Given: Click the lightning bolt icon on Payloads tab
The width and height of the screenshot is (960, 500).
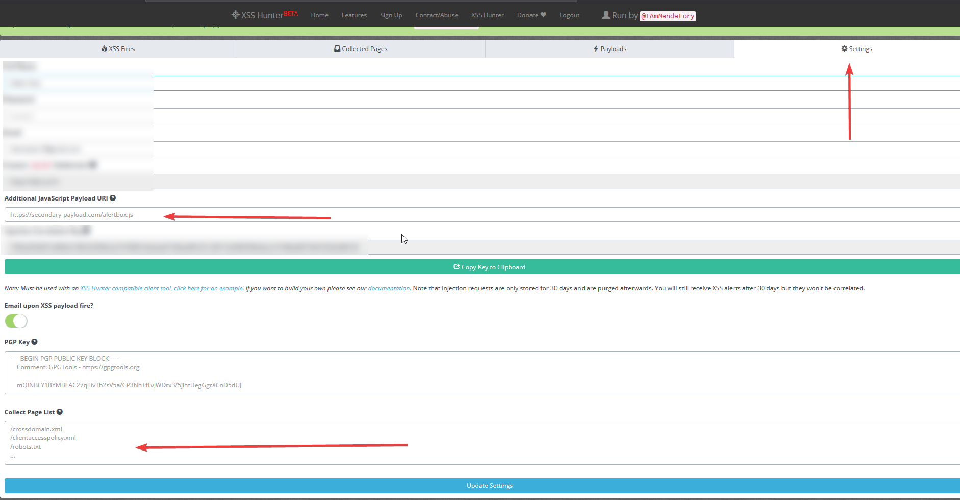Looking at the screenshot, I should (596, 49).
